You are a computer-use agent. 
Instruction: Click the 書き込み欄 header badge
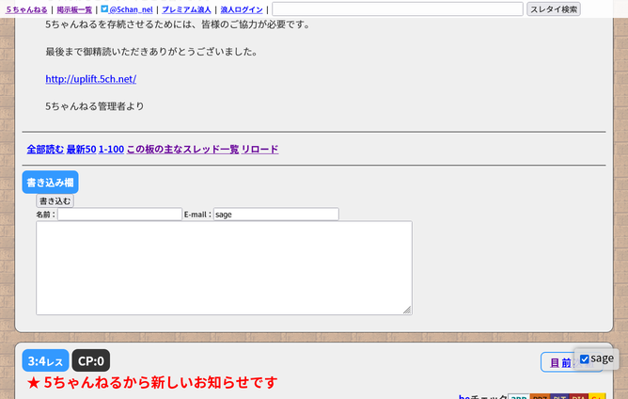[49, 183]
